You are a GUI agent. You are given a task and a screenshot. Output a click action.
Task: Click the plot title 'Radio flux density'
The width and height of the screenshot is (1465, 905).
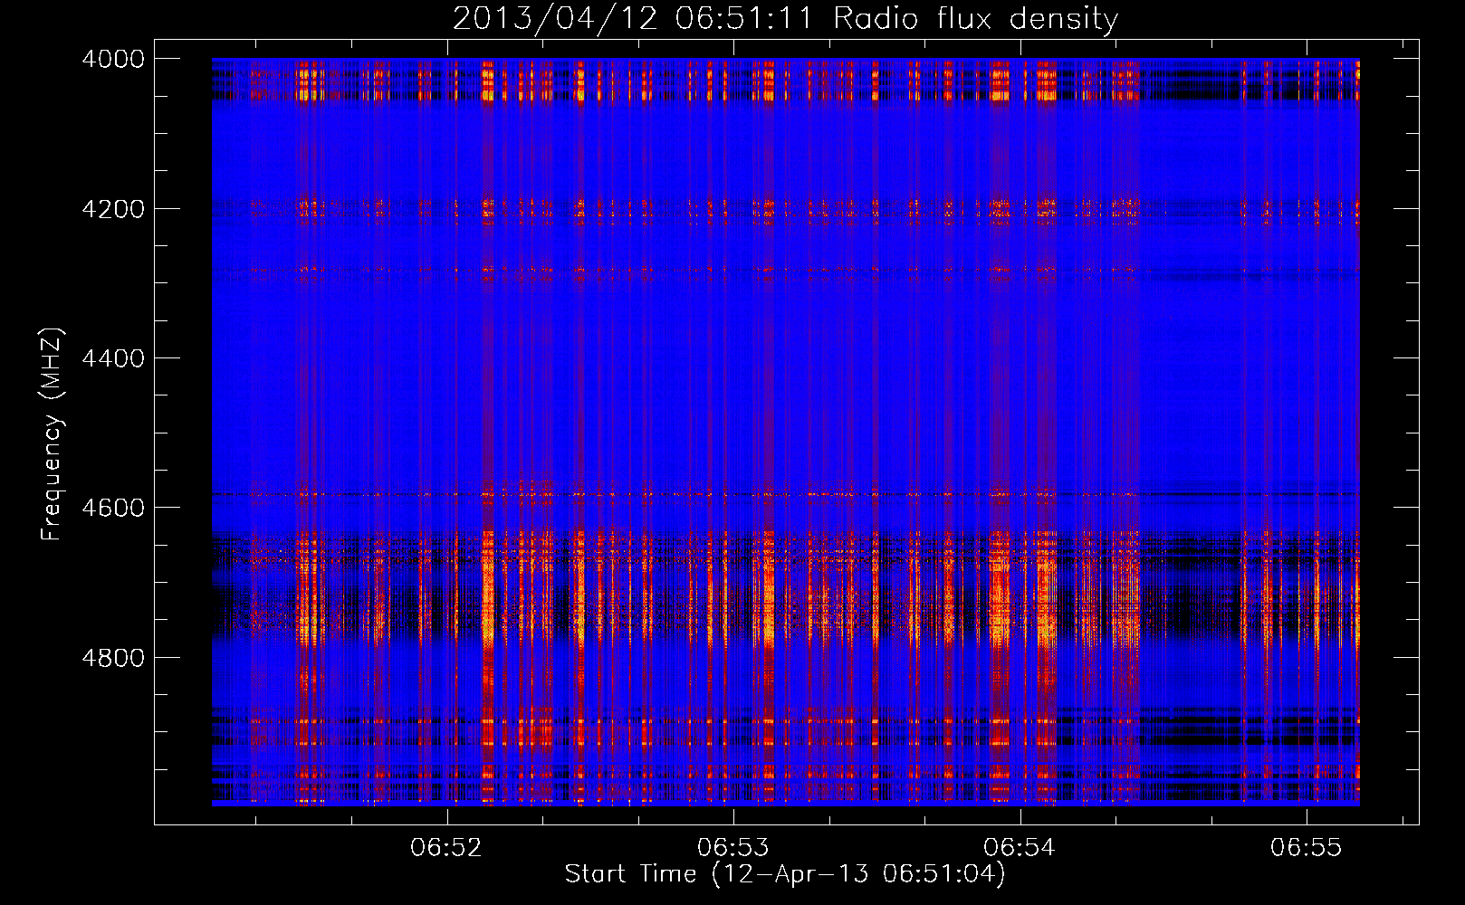point(976,18)
